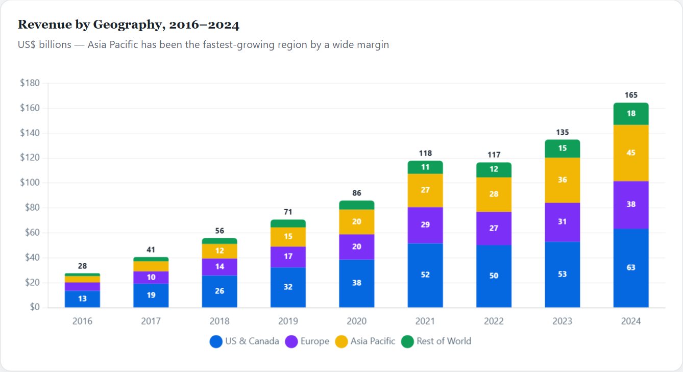Toggle the Asia Pacific legend label
This screenshot has width=683, height=372.
pyautogui.click(x=373, y=341)
